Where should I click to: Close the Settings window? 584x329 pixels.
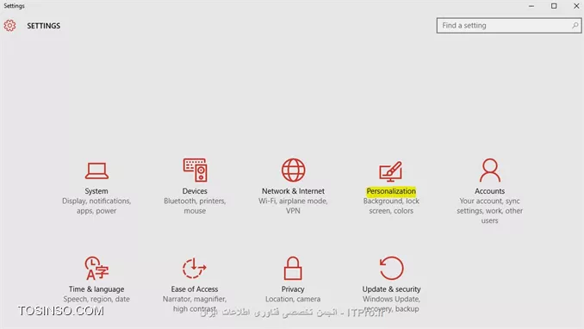pos(576,6)
